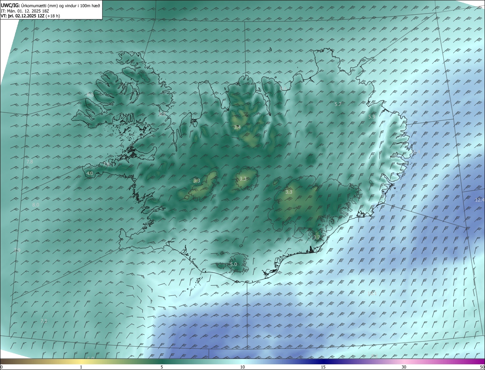Screen dimensions: 485x370
Task: Click the 12.4 value label at the eastern edge
Action: 479,200
